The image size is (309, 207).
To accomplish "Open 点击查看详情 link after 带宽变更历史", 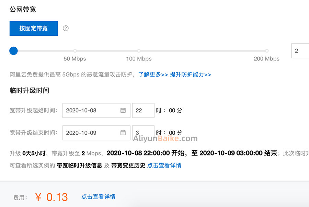I will [164, 165].
